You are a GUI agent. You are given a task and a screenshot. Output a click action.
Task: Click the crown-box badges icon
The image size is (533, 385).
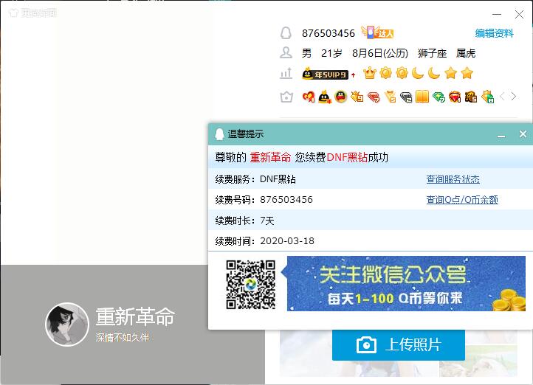(x=286, y=97)
